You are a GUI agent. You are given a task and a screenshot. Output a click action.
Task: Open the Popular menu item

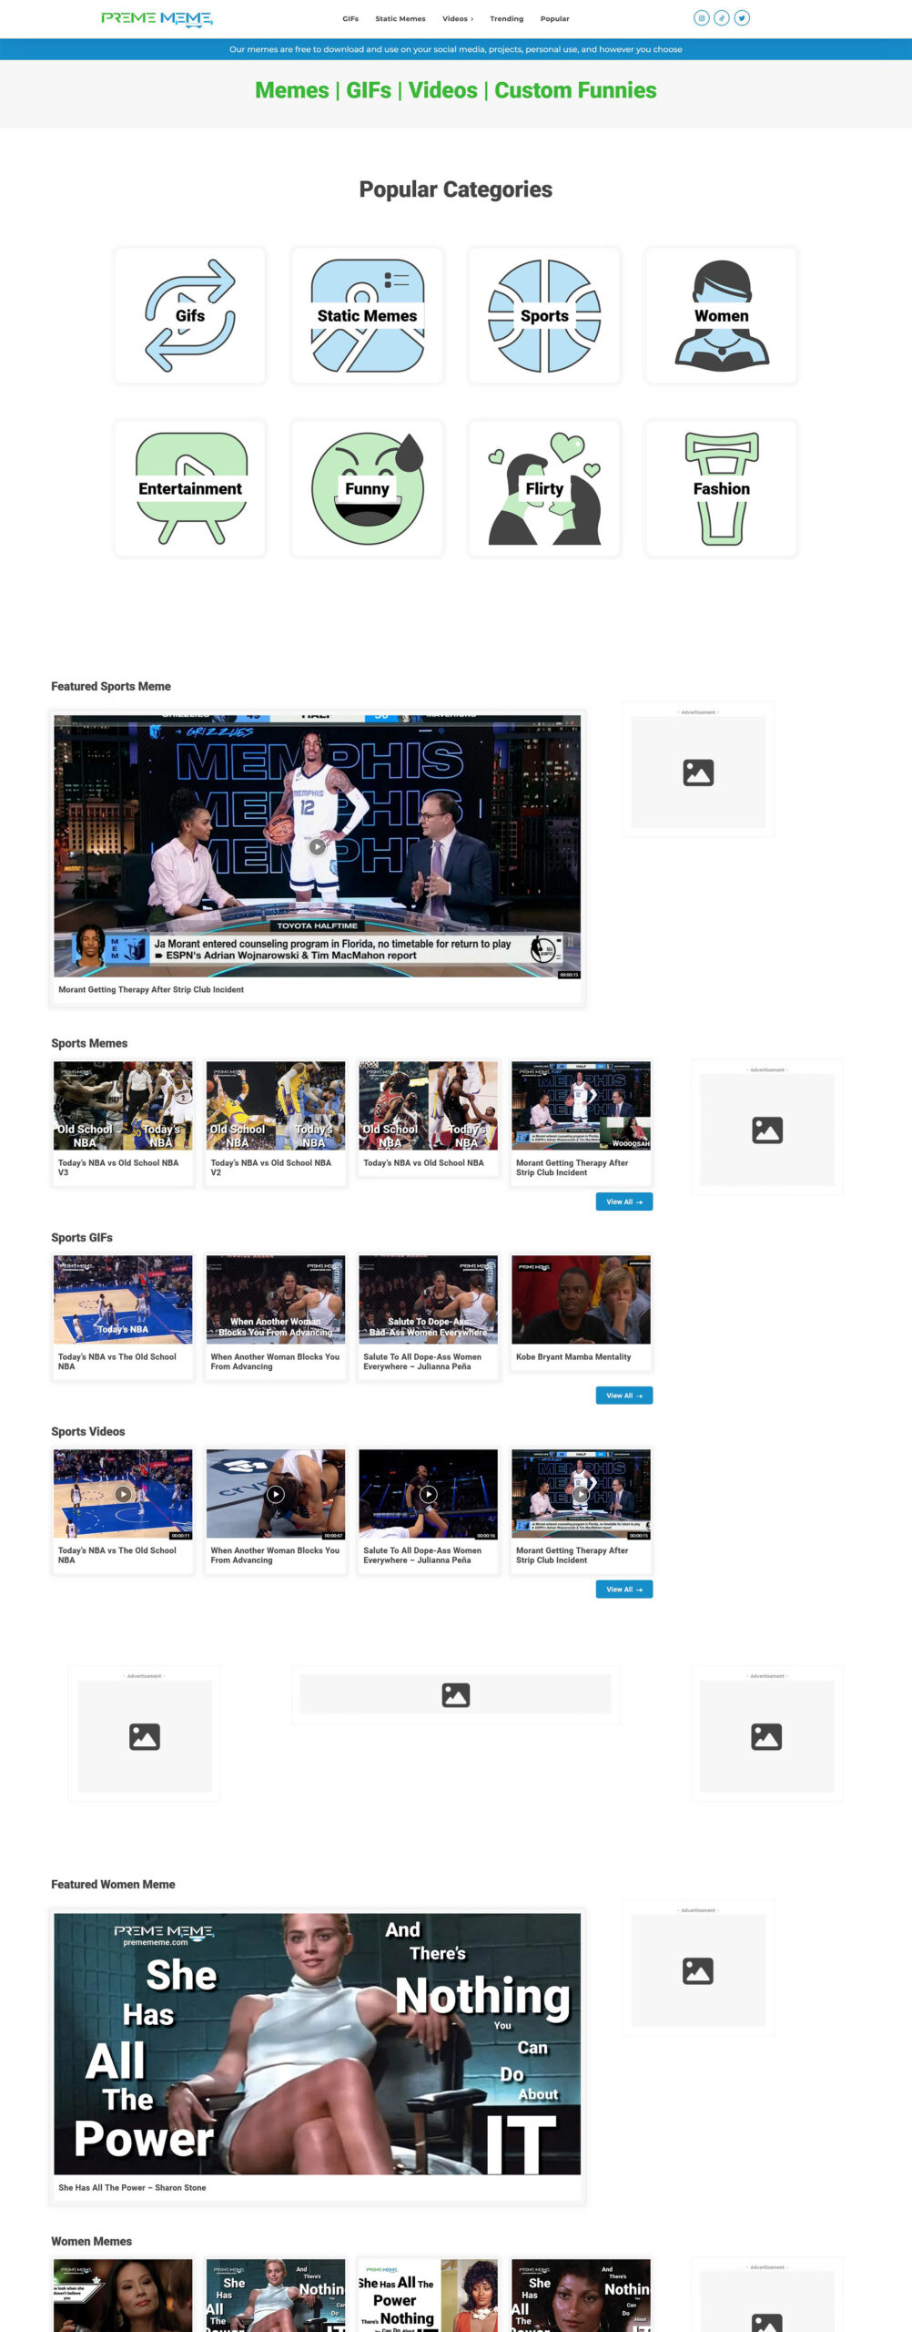point(554,18)
